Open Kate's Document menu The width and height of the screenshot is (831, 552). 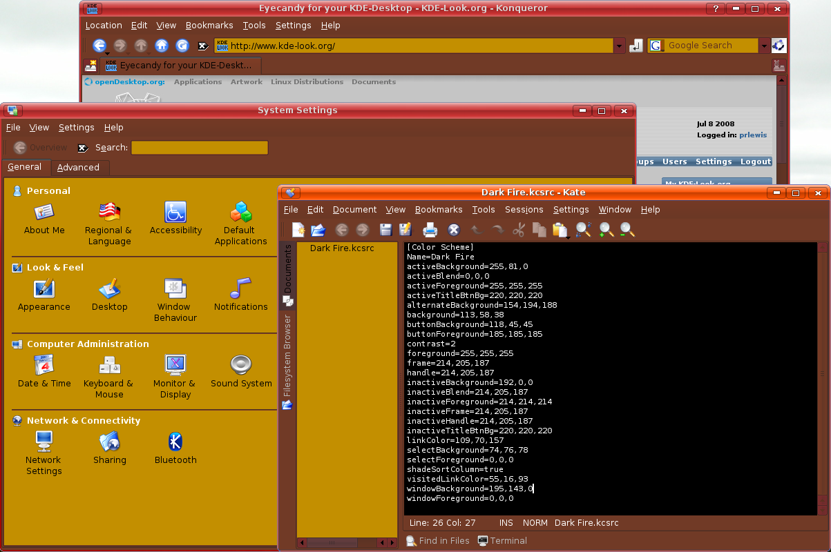click(354, 209)
